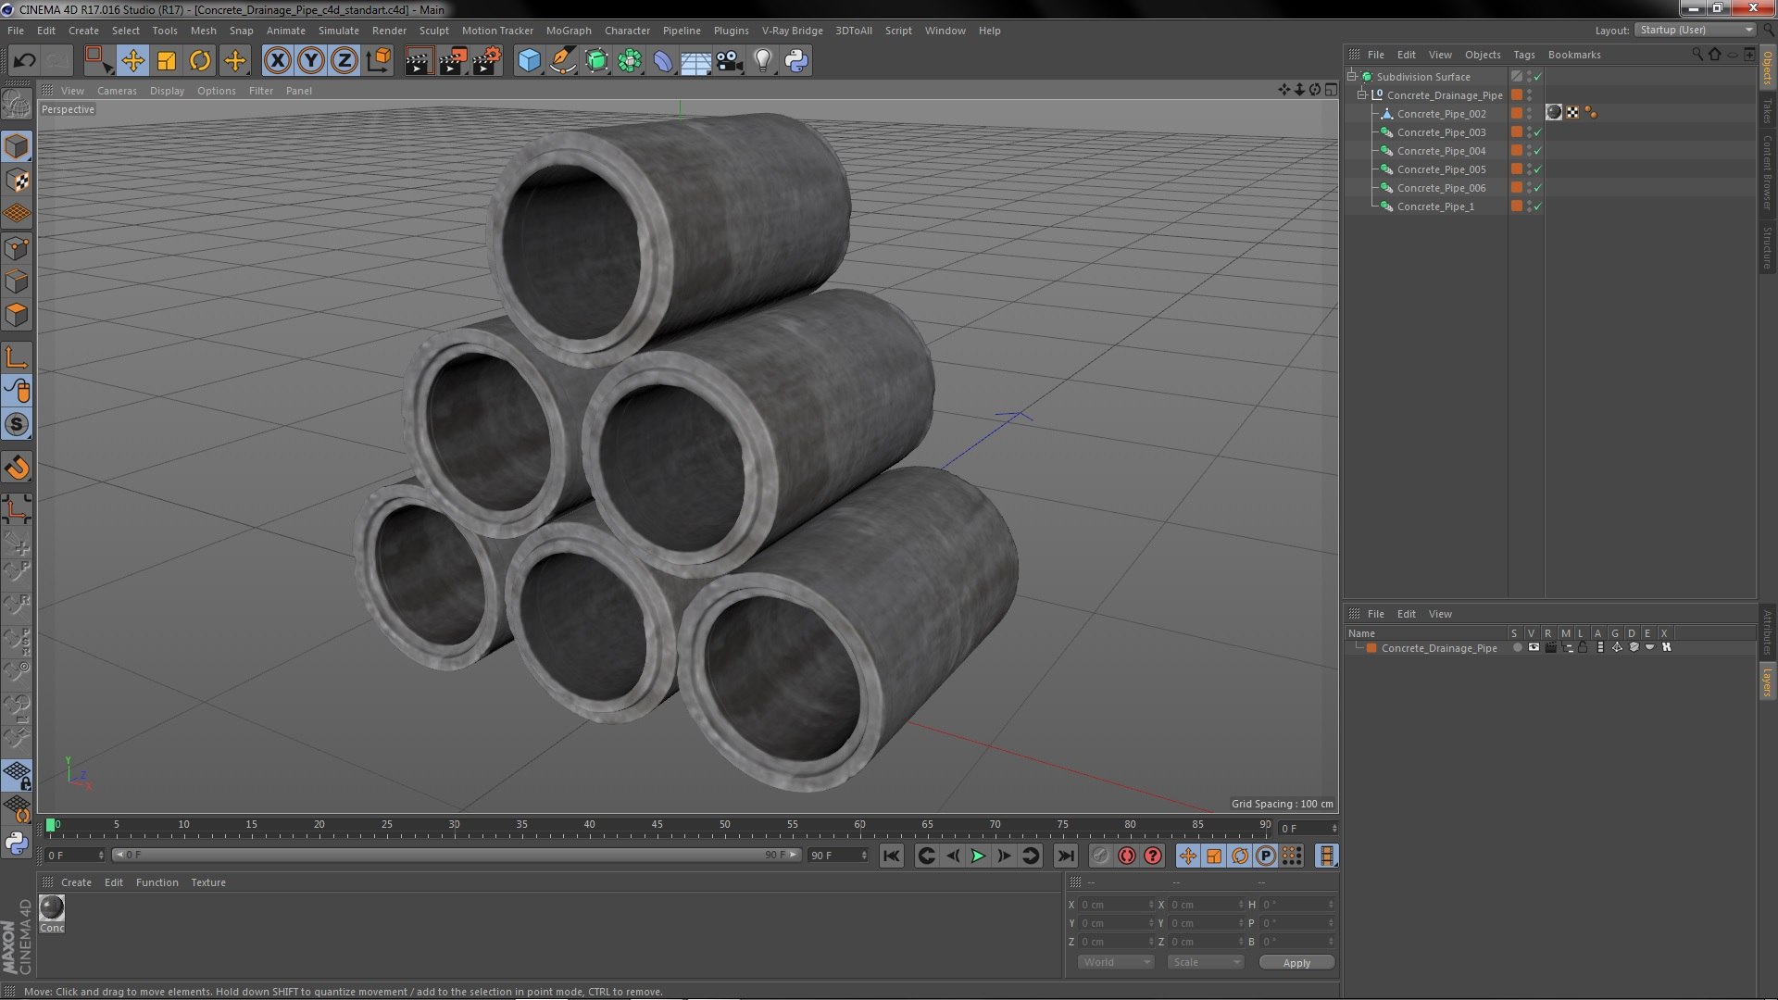Select the Live Selection tool
Screen dimensions: 1778x1000
tap(97, 61)
